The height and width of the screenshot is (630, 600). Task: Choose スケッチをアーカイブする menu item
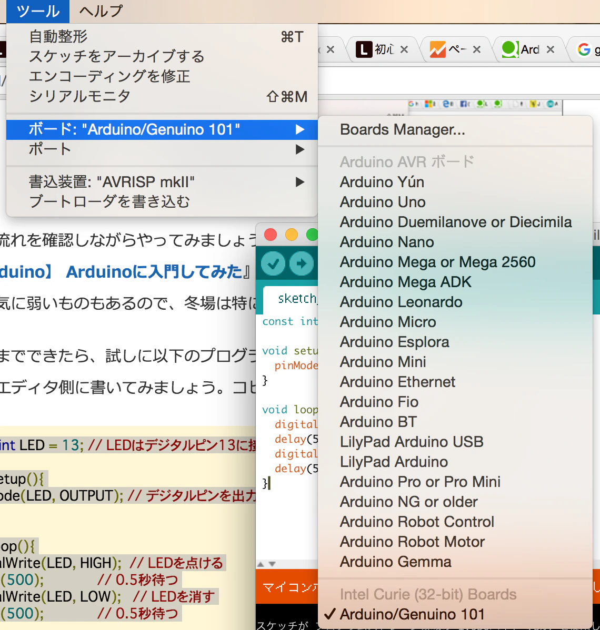coord(162,57)
